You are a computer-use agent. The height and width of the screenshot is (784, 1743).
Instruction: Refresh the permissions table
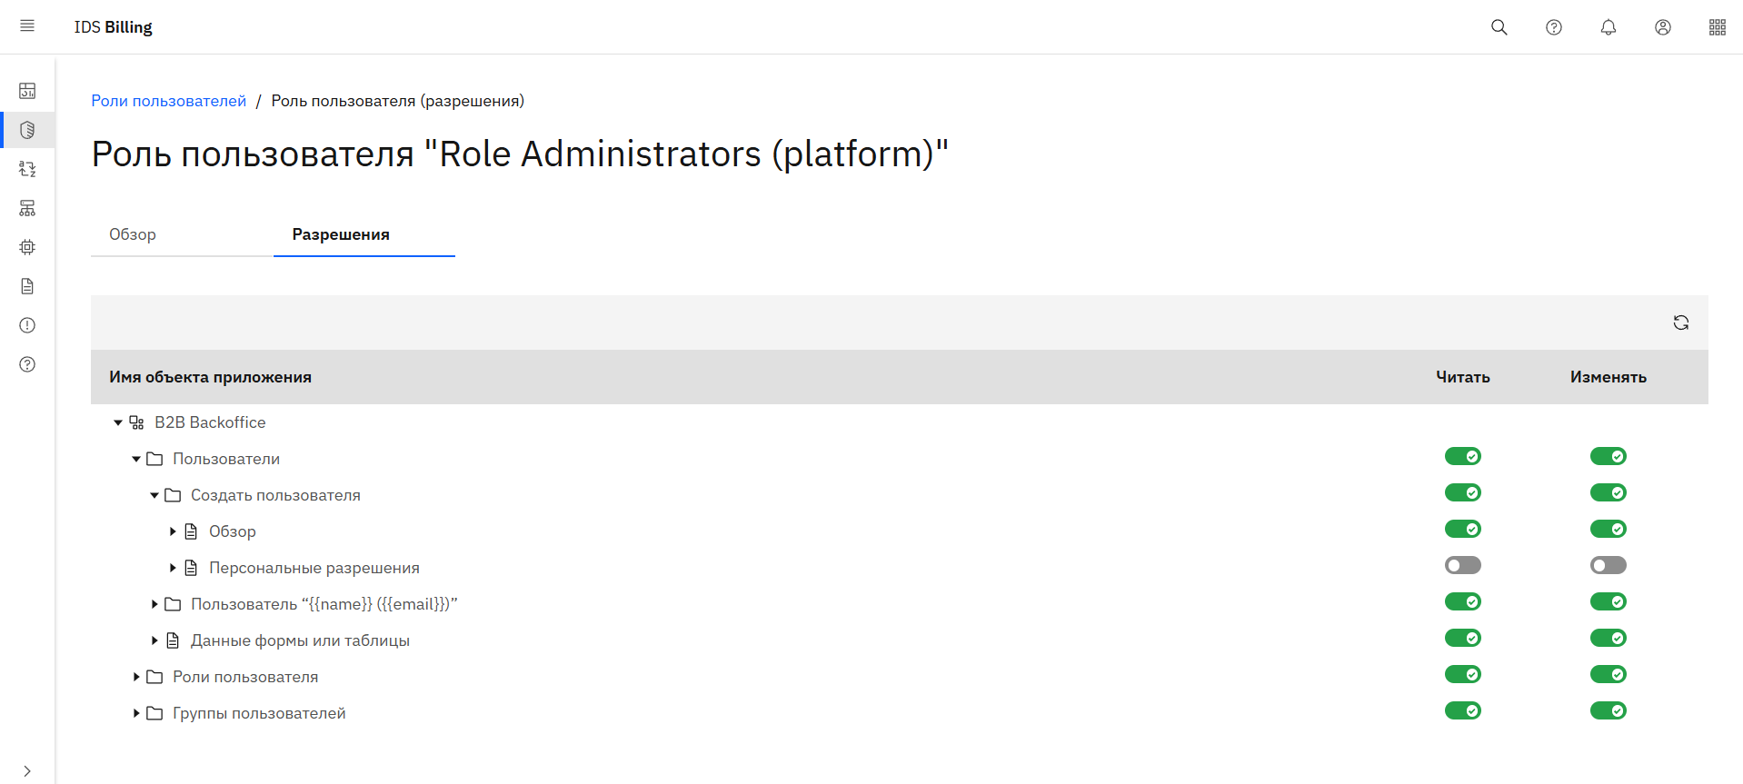coord(1680,323)
